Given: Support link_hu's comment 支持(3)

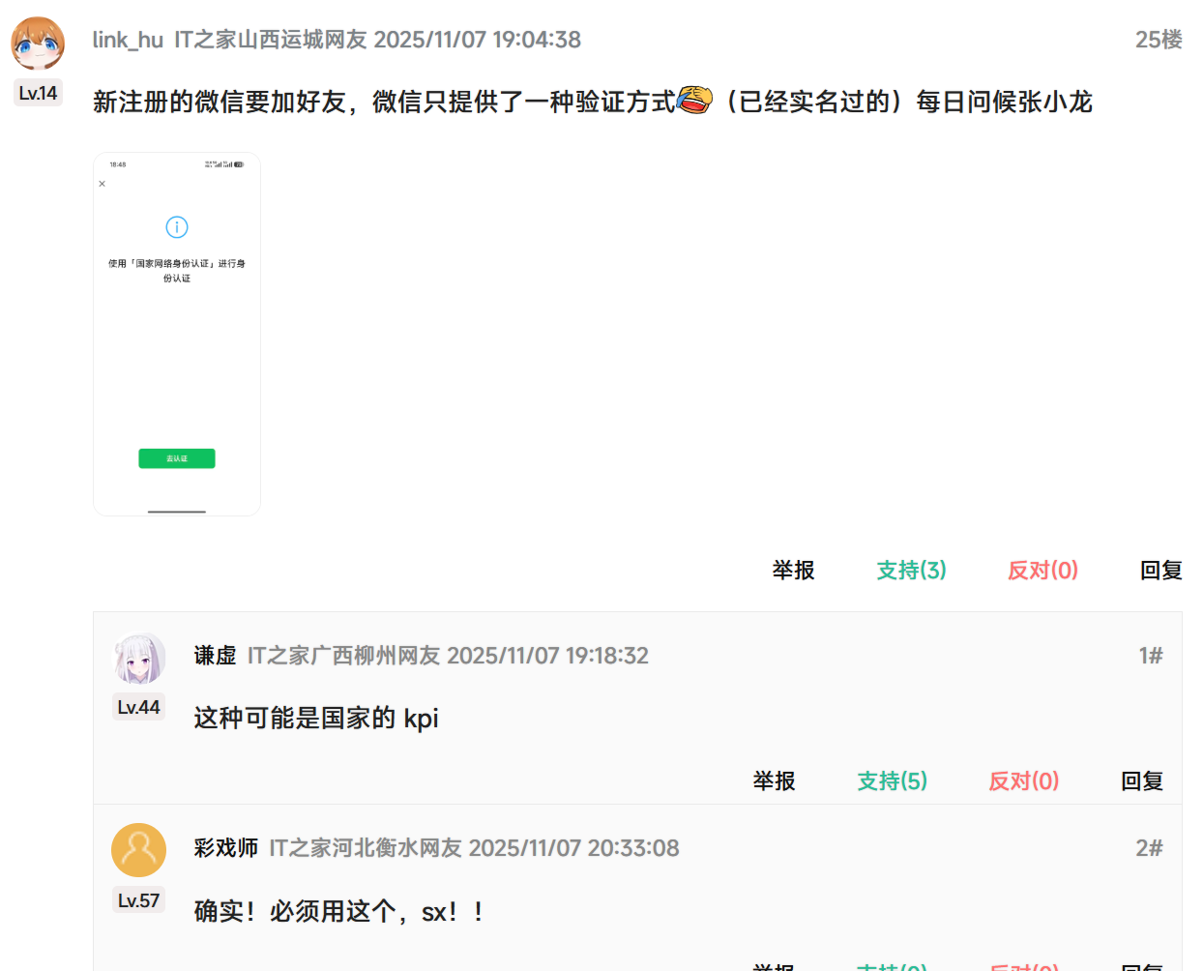Looking at the screenshot, I should 911,571.
